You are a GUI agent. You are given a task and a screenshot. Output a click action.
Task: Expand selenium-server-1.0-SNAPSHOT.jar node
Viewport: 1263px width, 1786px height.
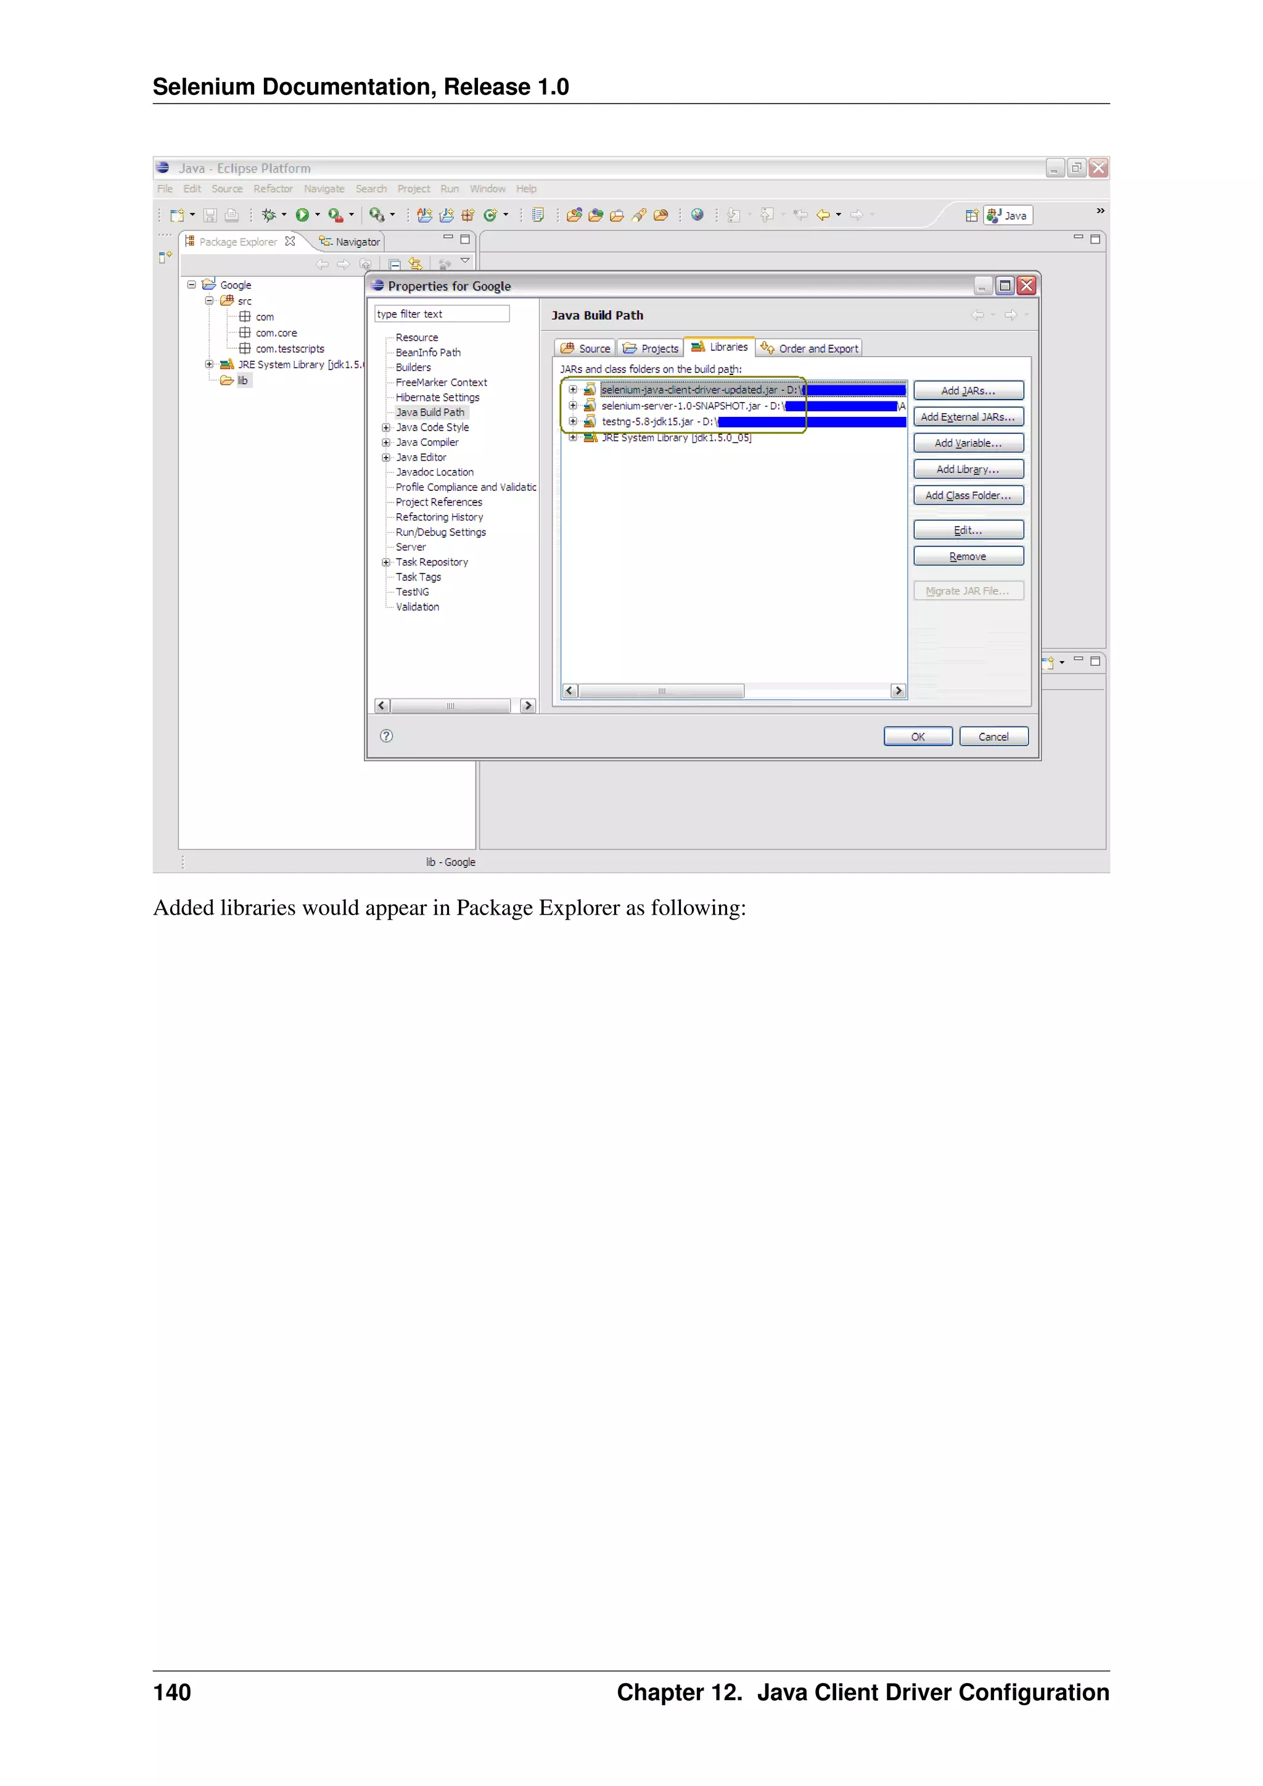tap(573, 406)
